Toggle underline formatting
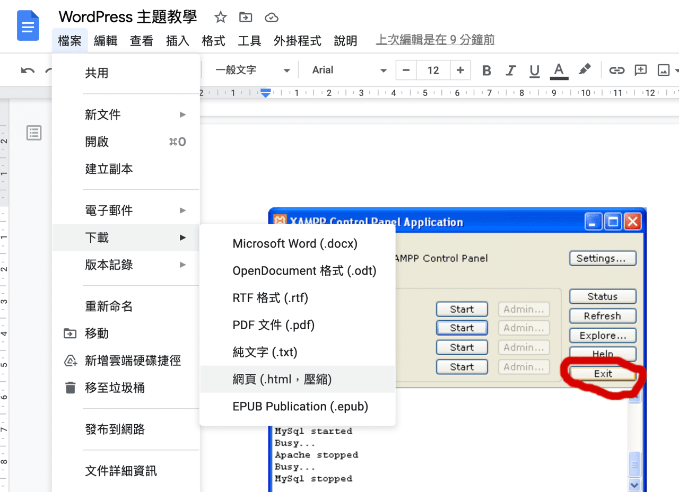The height and width of the screenshot is (492, 679). point(535,70)
